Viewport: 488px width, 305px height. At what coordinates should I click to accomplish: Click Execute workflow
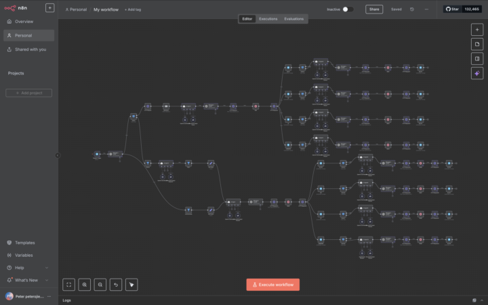pyautogui.click(x=273, y=285)
